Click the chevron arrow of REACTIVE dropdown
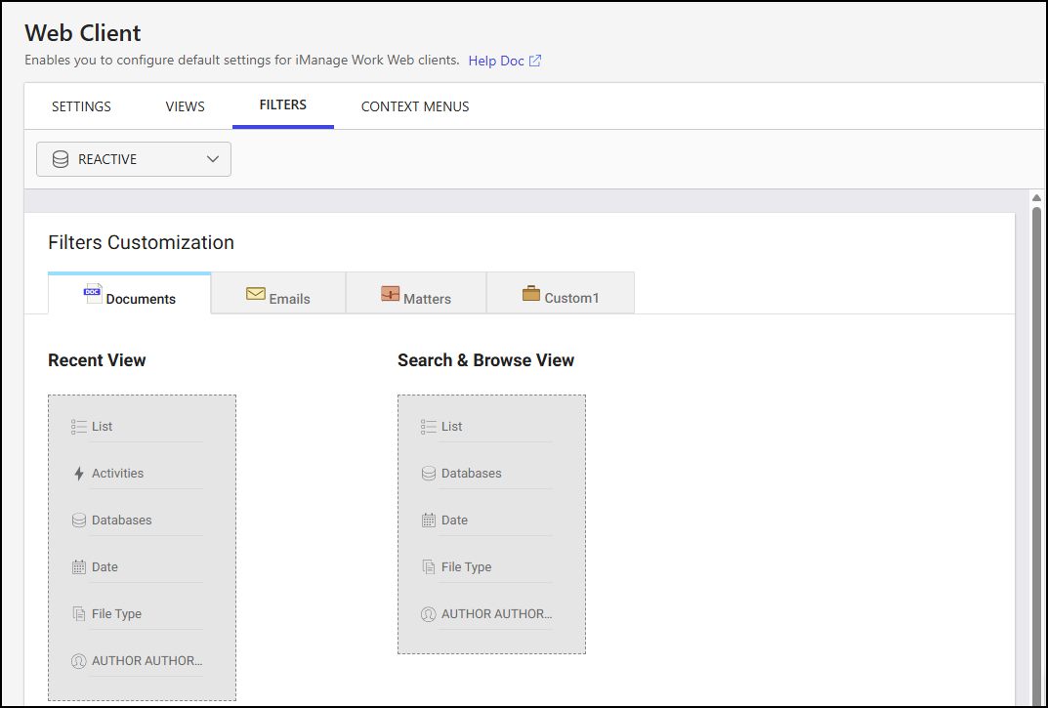This screenshot has width=1048, height=708. [213, 159]
